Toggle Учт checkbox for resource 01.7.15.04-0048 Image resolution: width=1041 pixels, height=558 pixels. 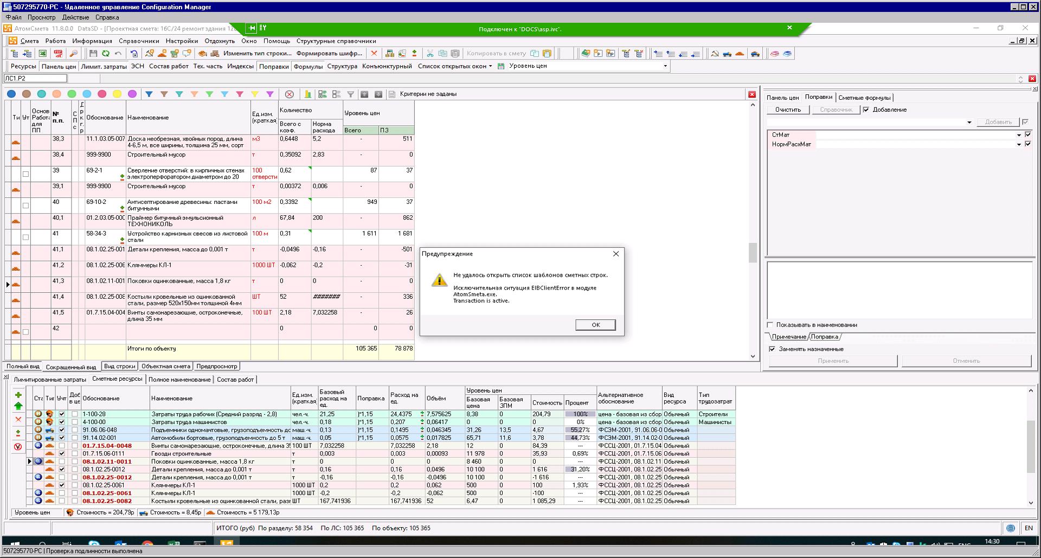click(x=62, y=446)
